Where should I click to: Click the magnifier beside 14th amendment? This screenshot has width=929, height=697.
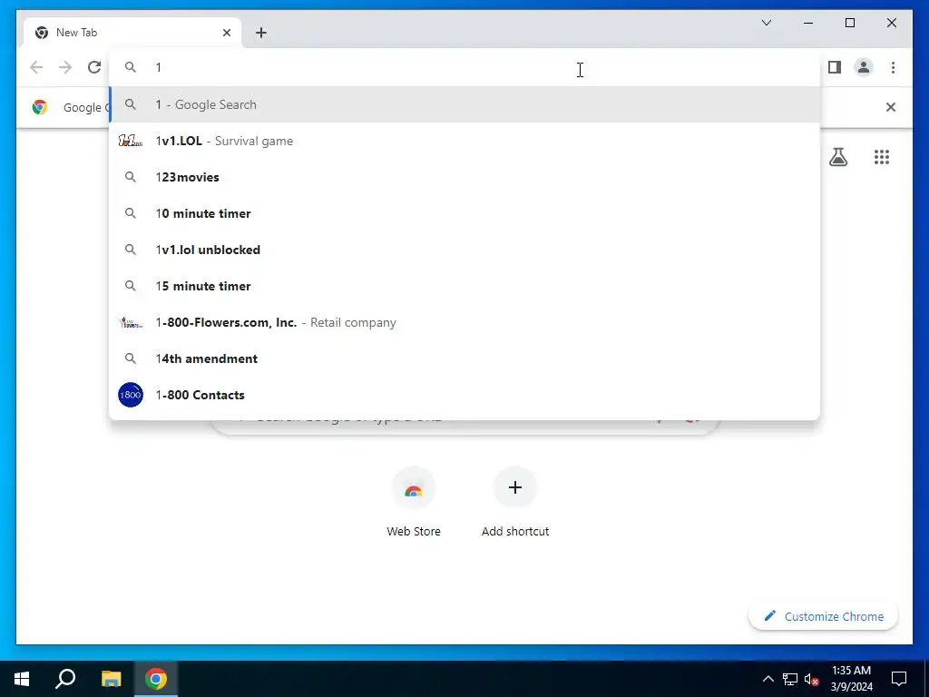[x=131, y=358]
